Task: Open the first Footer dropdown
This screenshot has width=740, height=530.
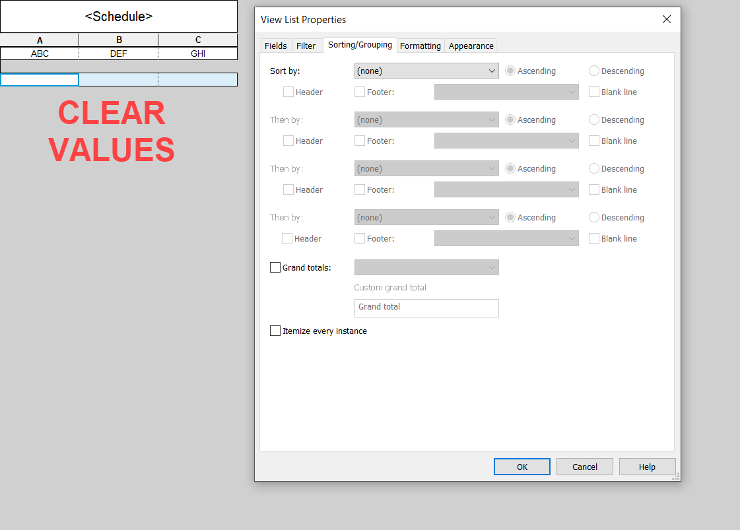Action: click(506, 92)
